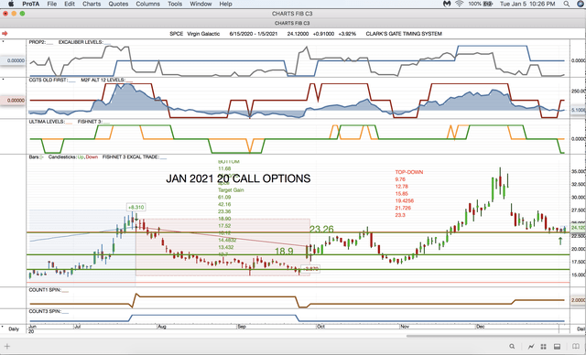Click the EXCALIBER LEVELS indicator label
The height and width of the screenshot is (355, 586).
(x=81, y=42)
